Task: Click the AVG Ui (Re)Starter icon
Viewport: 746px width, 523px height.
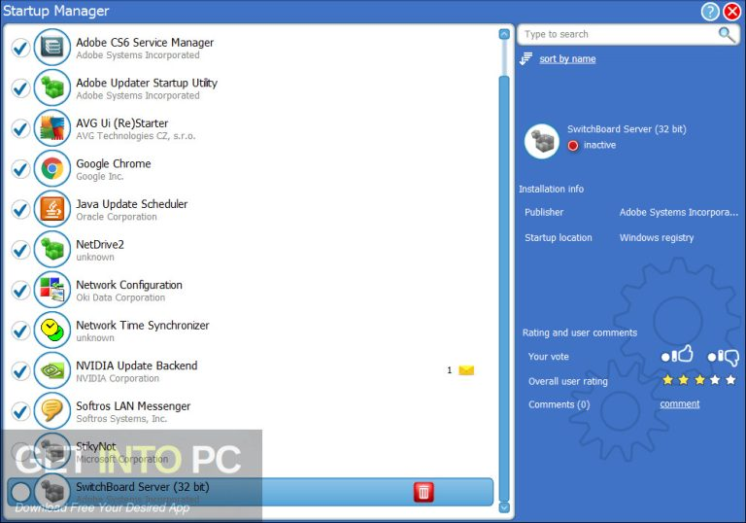Action: coord(51,128)
